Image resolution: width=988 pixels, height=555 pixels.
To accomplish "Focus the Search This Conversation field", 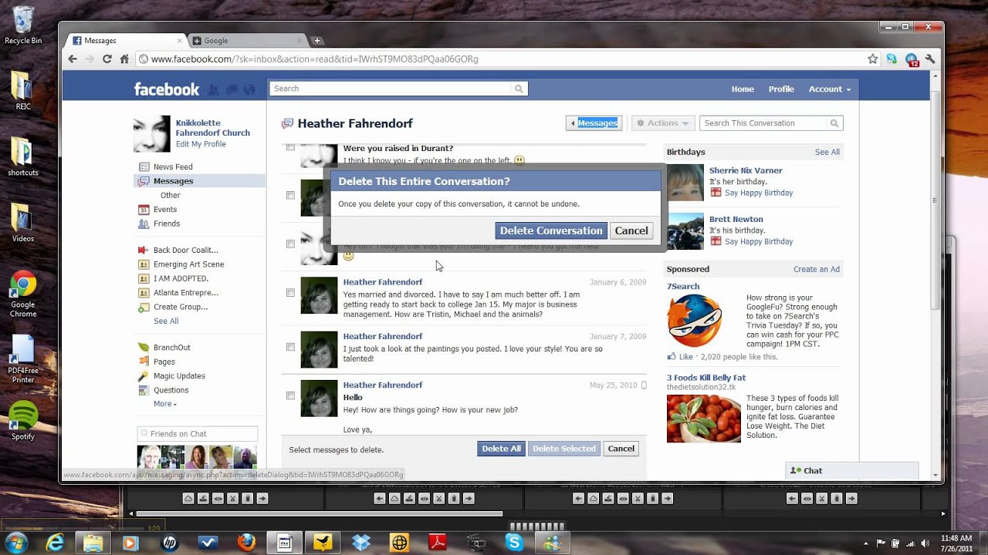I will (x=763, y=123).
